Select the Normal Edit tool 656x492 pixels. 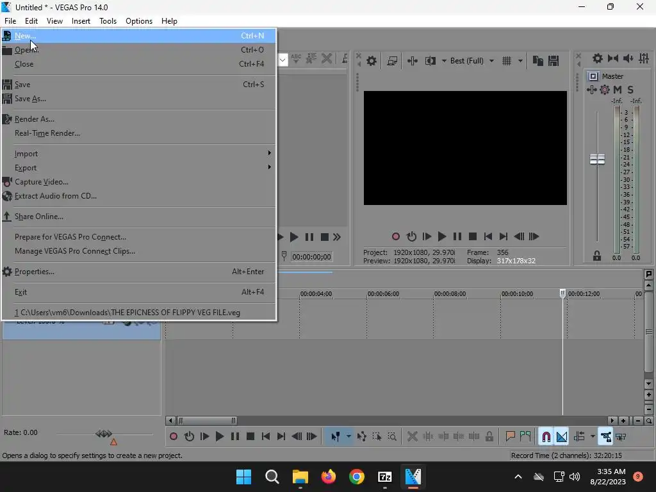pos(336,437)
